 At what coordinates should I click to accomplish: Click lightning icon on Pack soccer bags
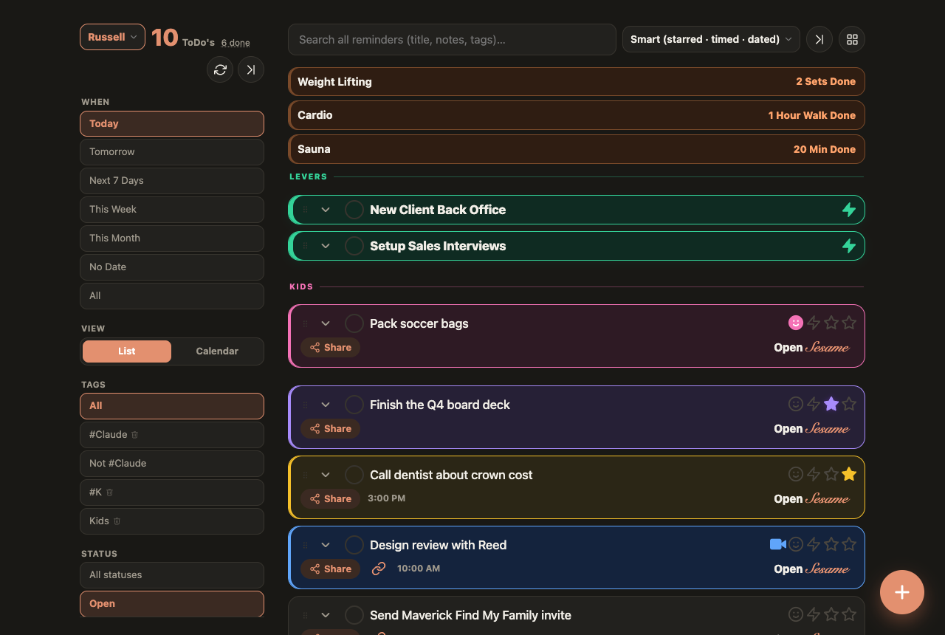pos(814,323)
